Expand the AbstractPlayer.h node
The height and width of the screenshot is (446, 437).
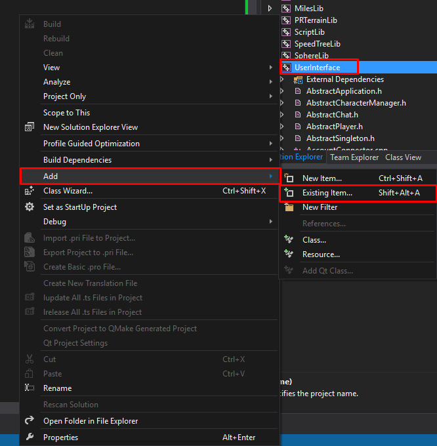[282, 127]
